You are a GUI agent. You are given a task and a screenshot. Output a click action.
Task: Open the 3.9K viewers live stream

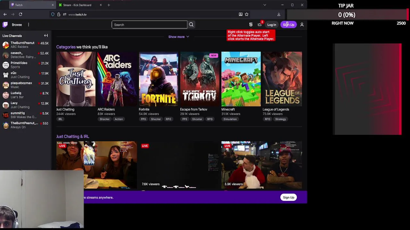[x=262, y=165]
